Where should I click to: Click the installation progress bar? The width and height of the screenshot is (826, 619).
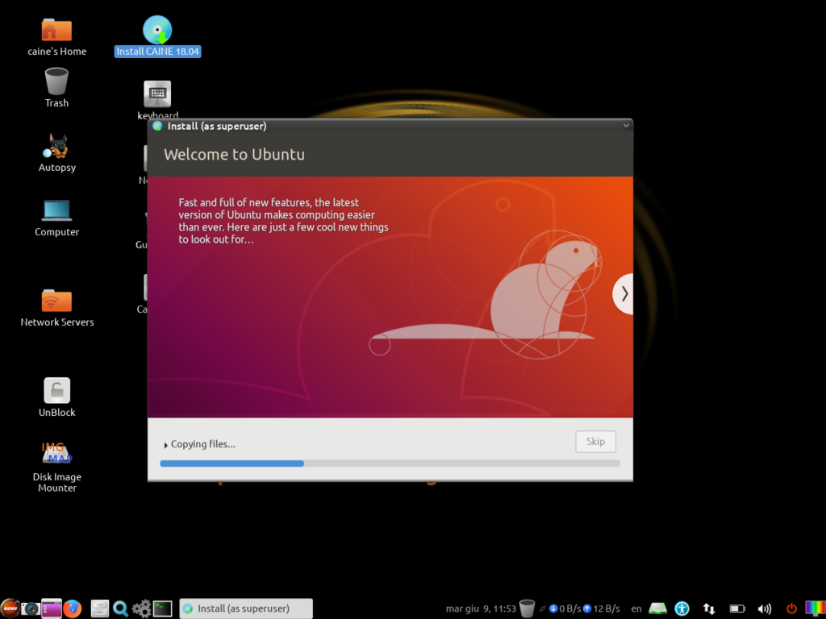click(x=390, y=463)
